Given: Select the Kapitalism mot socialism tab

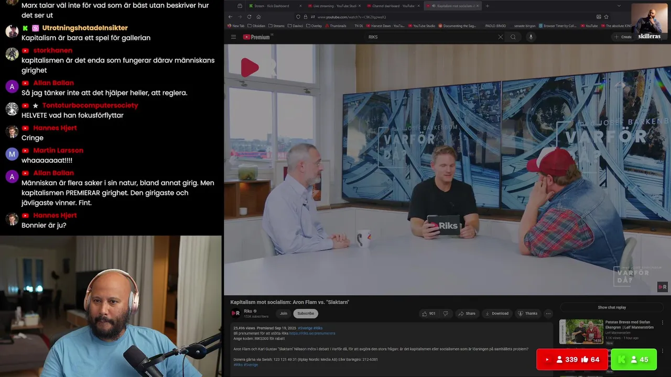Looking at the screenshot, I should click(452, 6).
